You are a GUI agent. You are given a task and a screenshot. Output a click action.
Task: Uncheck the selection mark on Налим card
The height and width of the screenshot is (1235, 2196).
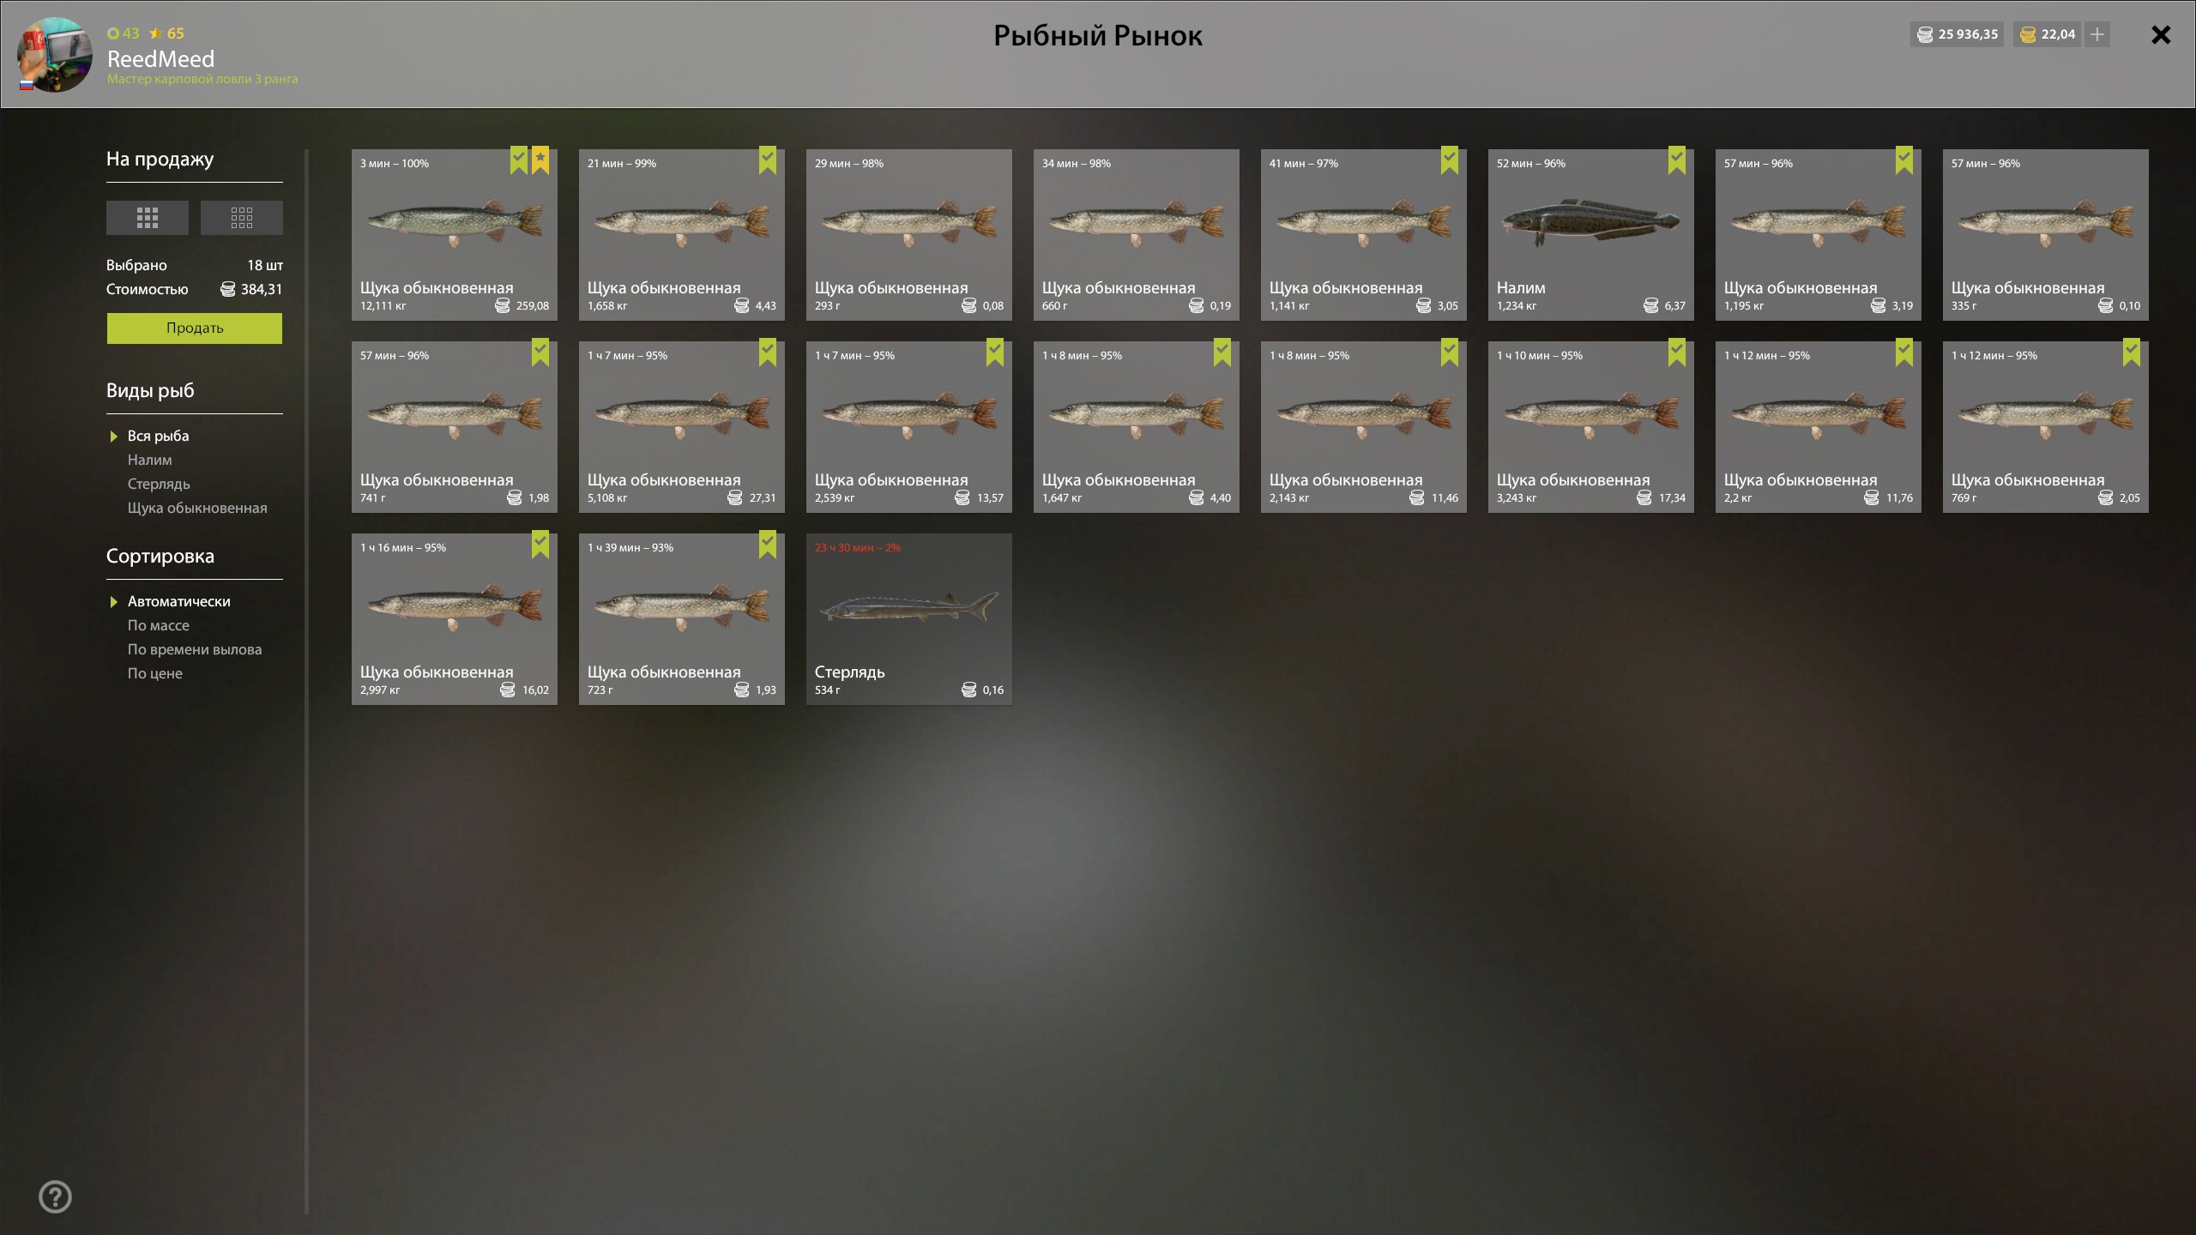point(1677,160)
